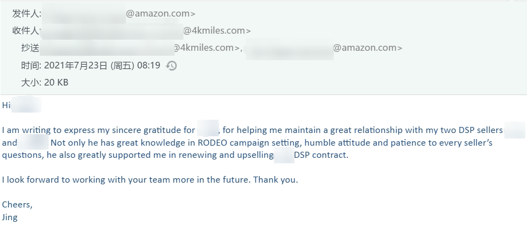Select the second CC address at amazon.com
527x229 pixels.
367,47
